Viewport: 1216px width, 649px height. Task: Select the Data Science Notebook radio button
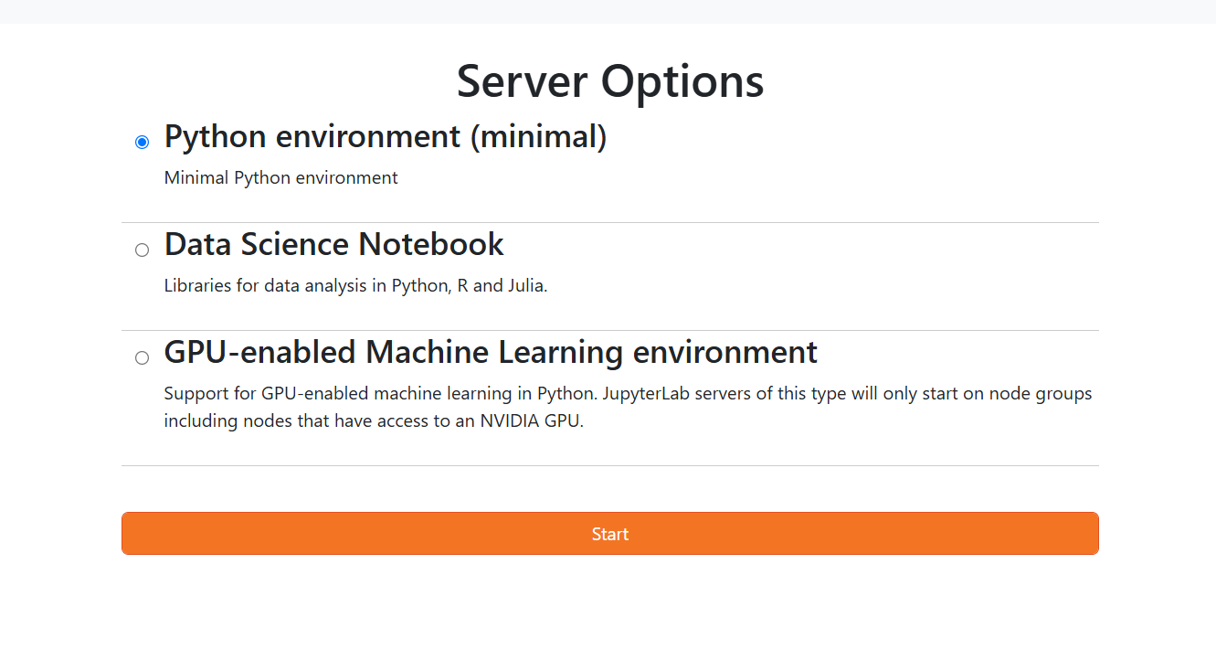point(142,250)
